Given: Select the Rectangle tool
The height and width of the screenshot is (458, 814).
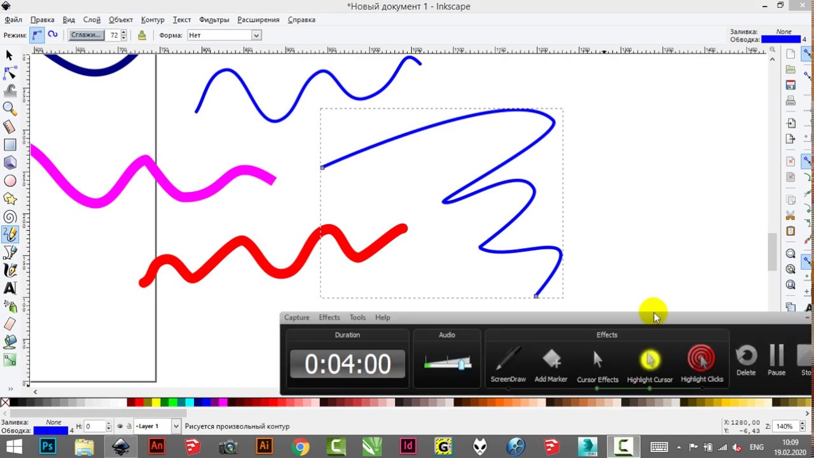Looking at the screenshot, I should (x=10, y=145).
